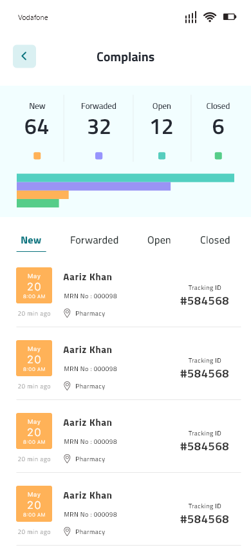The width and height of the screenshot is (251, 554).
Task: Click the location pin in second complaint
Action: click(67, 386)
